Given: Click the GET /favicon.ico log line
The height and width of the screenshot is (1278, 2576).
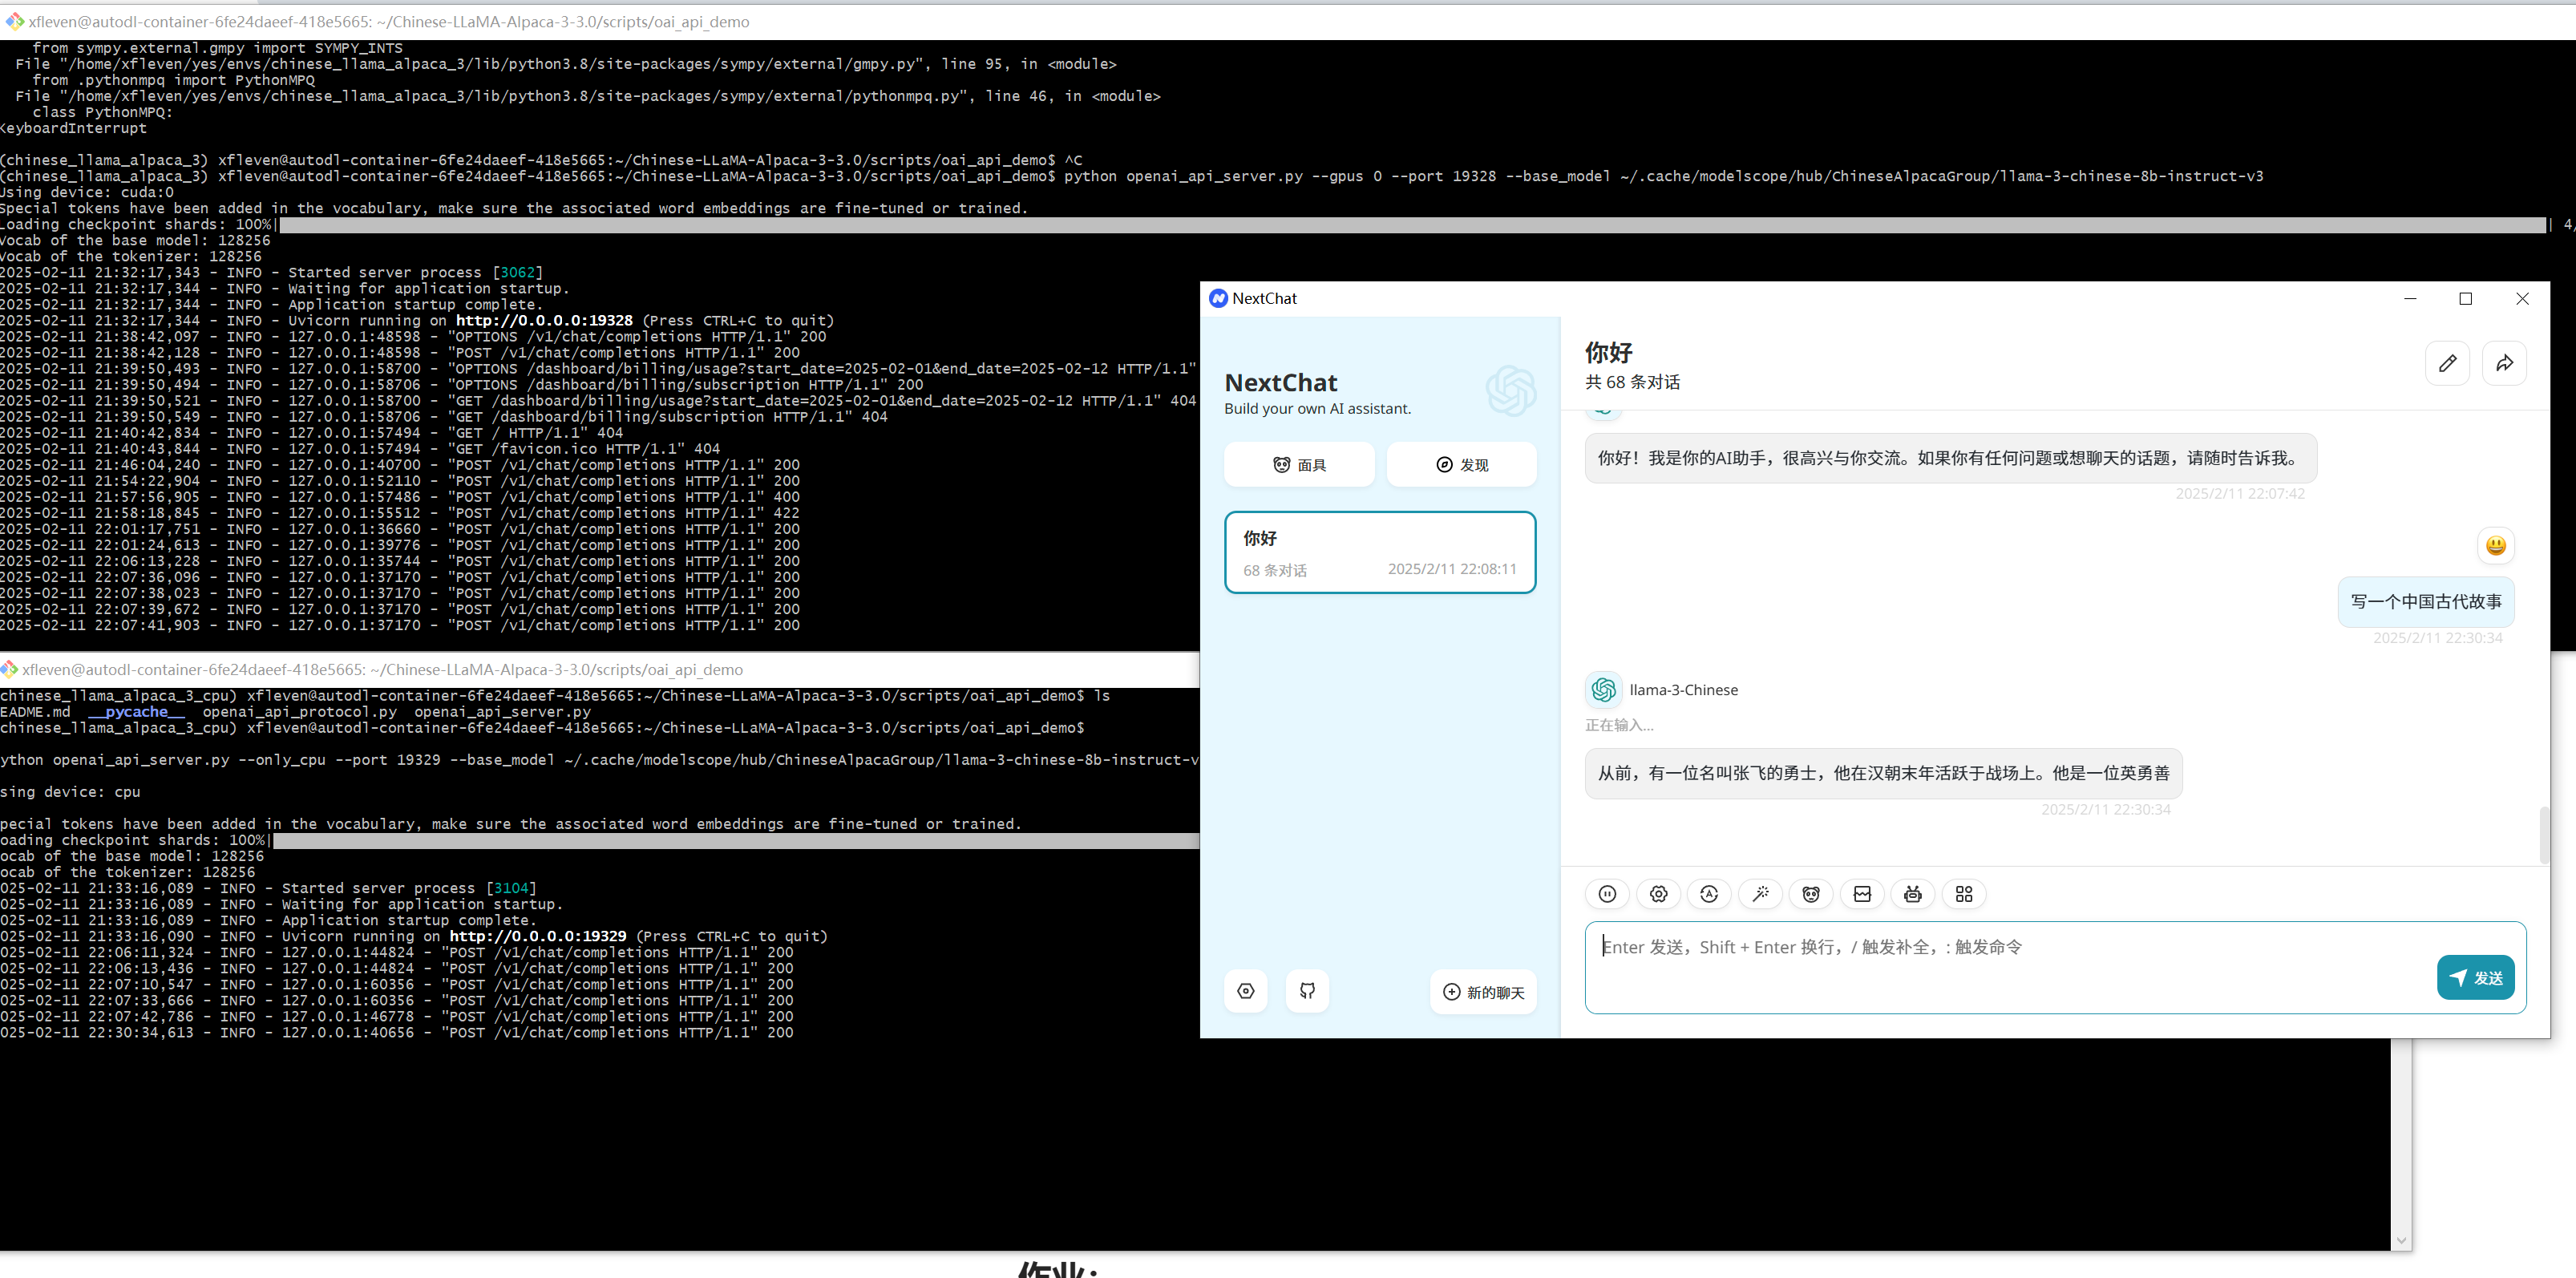Looking at the screenshot, I should coord(360,448).
